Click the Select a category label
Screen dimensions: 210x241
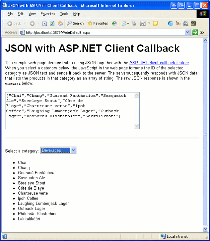tap(22, 151)
